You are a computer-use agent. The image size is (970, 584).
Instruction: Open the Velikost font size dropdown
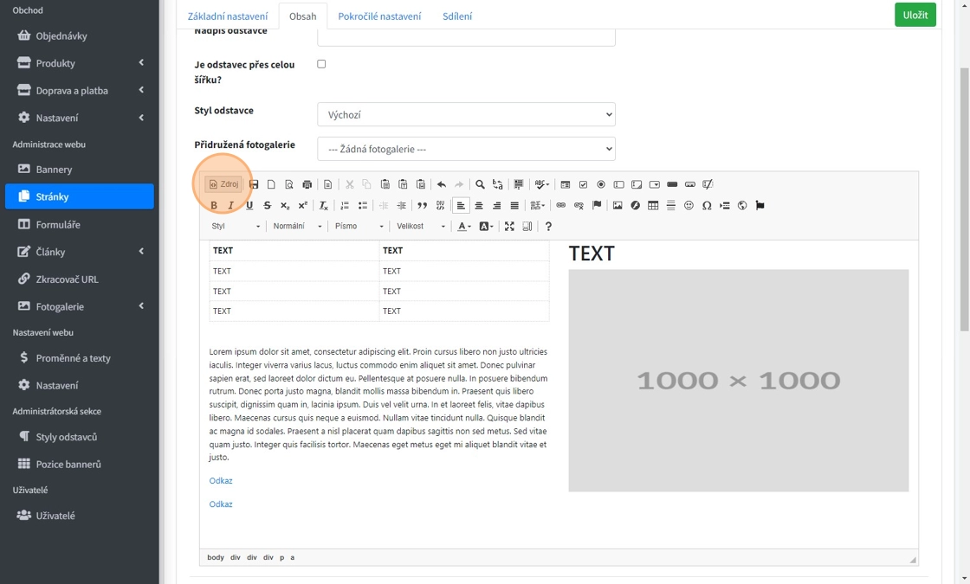point(420,227)
